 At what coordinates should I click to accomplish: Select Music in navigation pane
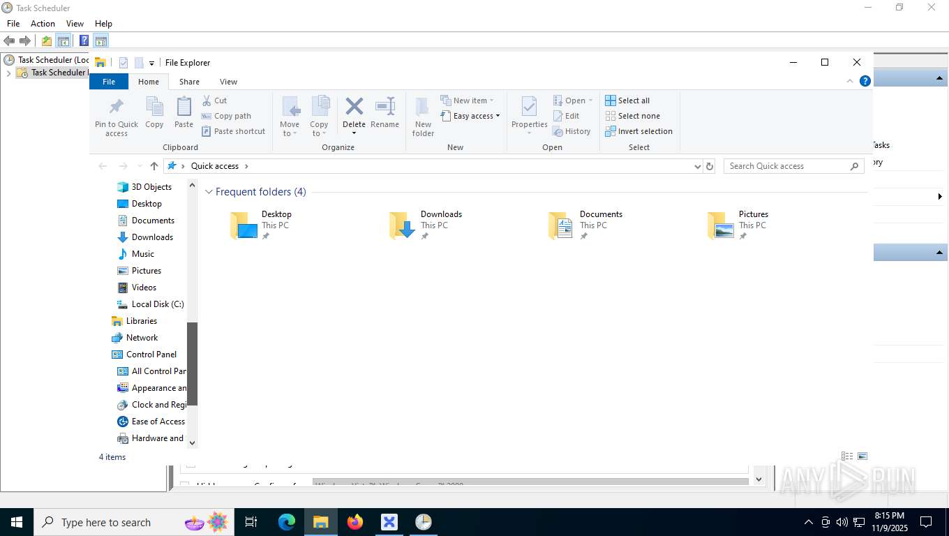136,254
